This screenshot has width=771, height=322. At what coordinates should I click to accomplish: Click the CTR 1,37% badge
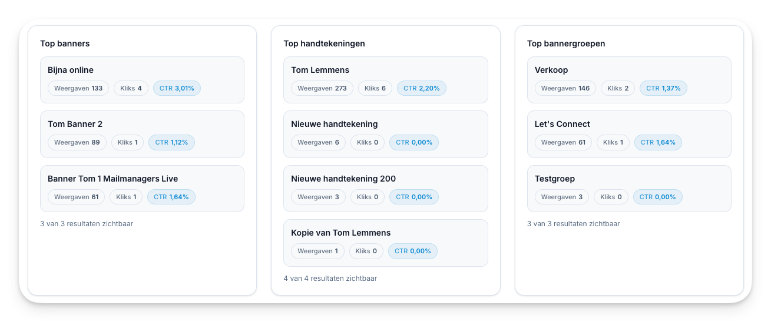tap(663, 88)
